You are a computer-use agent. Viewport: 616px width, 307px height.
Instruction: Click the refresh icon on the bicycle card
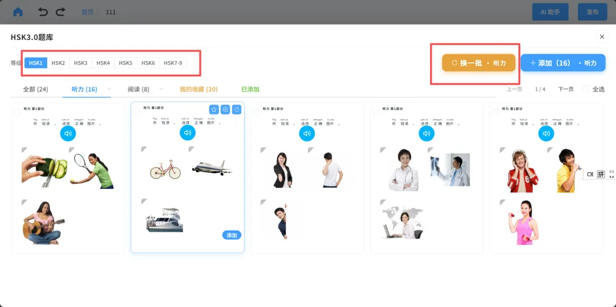237,110
